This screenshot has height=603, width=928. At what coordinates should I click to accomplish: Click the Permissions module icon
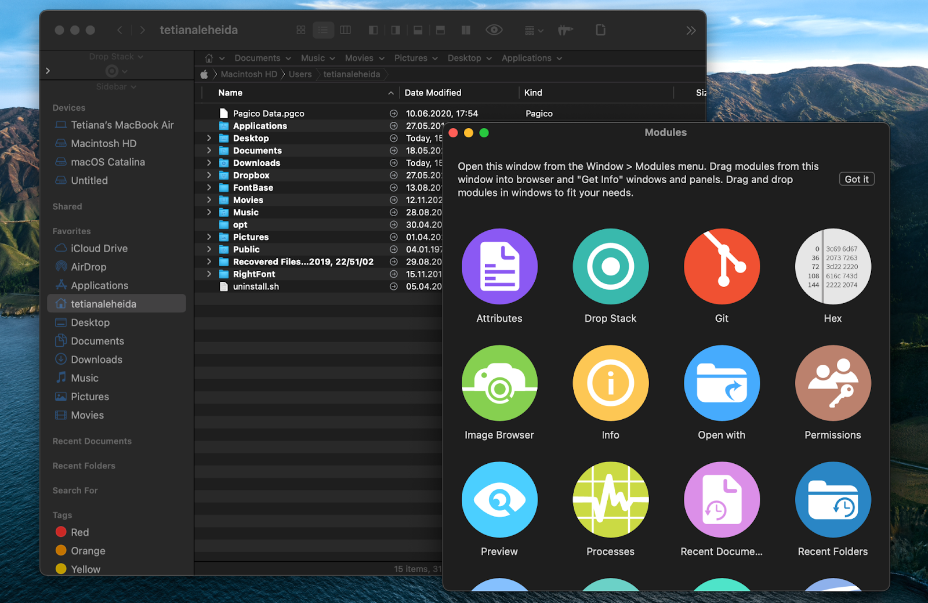click(x=832, y=383)
